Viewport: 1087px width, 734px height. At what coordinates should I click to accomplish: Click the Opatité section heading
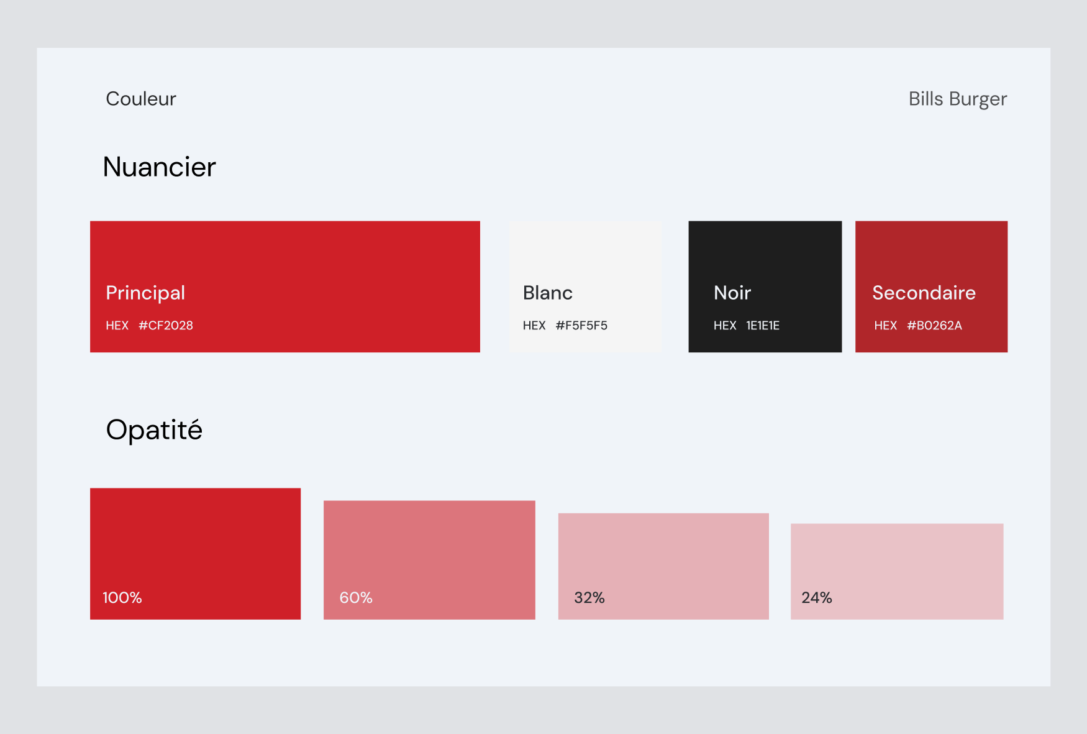tap(154, 430)
